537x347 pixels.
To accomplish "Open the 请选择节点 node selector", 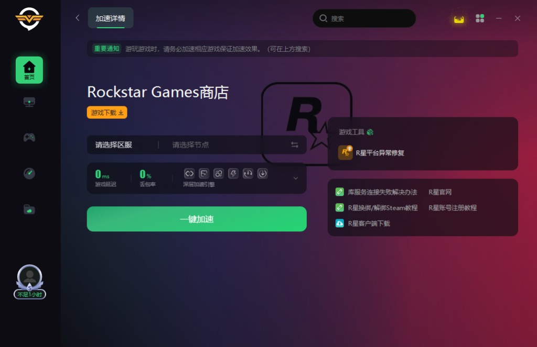I will click(x=190, y=145).
